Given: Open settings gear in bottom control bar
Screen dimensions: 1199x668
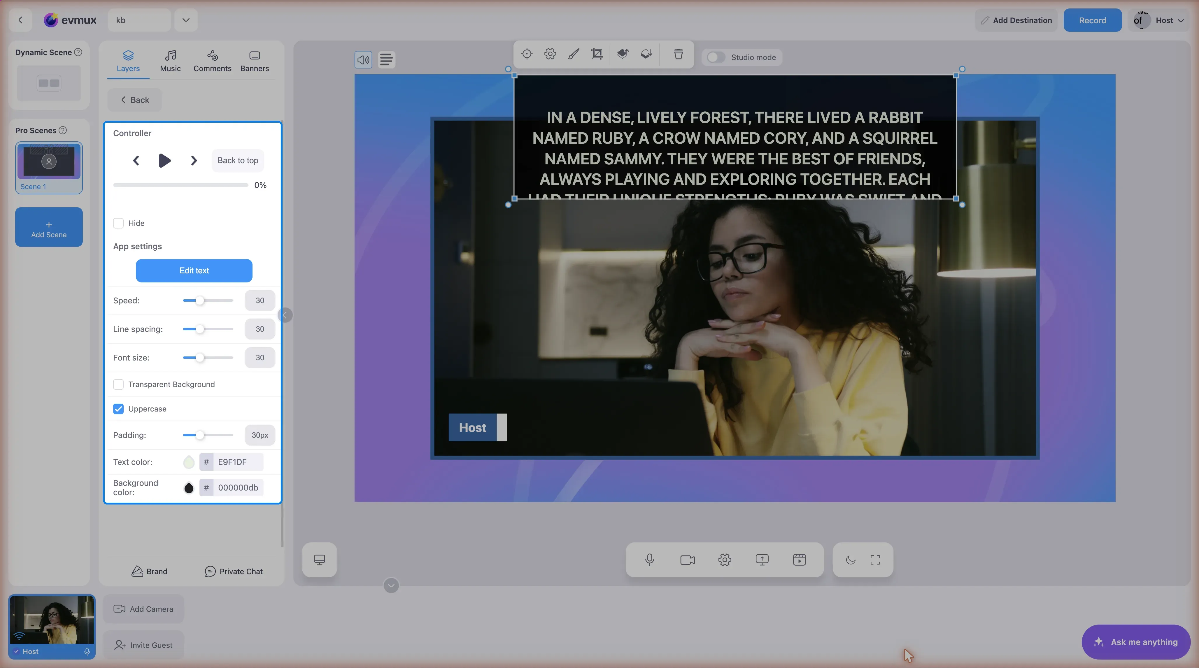Looking at the screenshot, I should 725,560.
